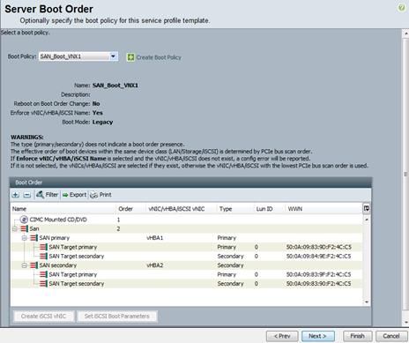Select the CIMC Mounted CD/DVD row icon
The height and width of the screenshot is (343, 409).
pos(24,220)
